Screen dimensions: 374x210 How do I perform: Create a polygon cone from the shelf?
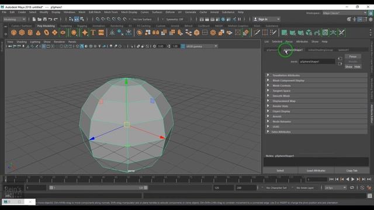click(x=38, y=33)
